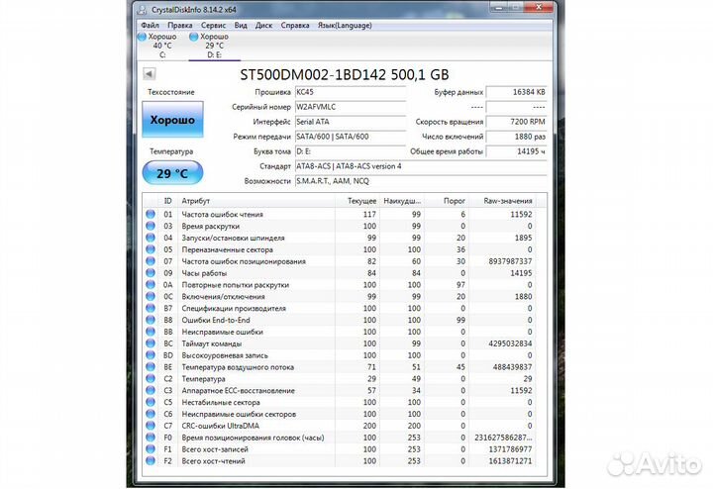The width and height of the screenshot is (713, 489).
Task: Click the status icon for attribute BE
Action: 151,366
